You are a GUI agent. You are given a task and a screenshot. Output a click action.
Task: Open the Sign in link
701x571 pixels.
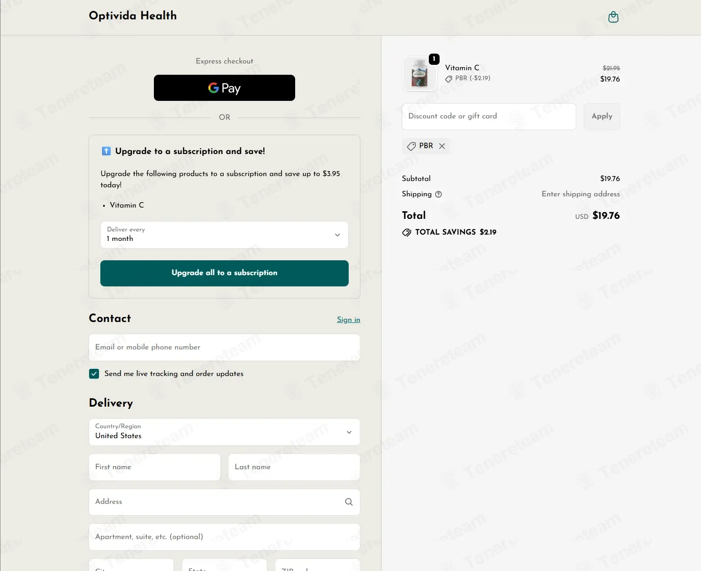coord(349,319)
